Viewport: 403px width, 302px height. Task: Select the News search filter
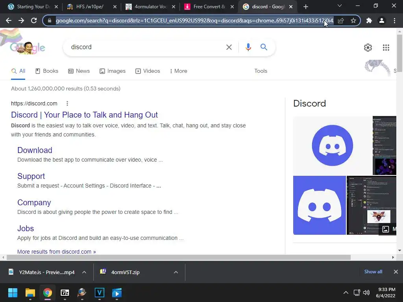click(x=79, y=71)
